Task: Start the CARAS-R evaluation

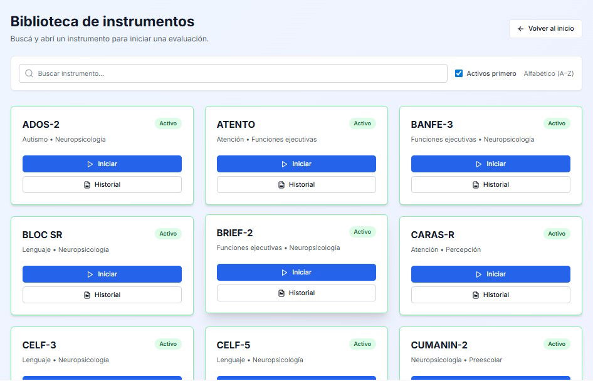Action: click(x=490, y=274)
